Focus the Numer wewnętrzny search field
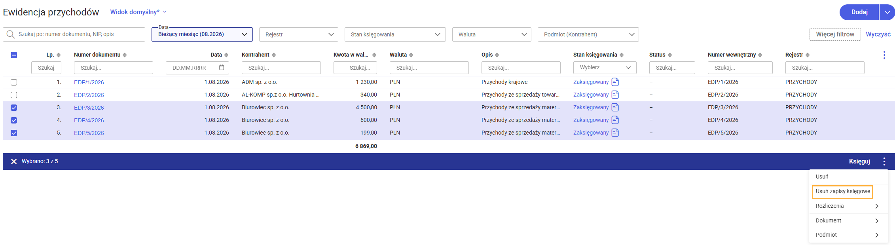This screenshot has height=245, width=895. 740,68
